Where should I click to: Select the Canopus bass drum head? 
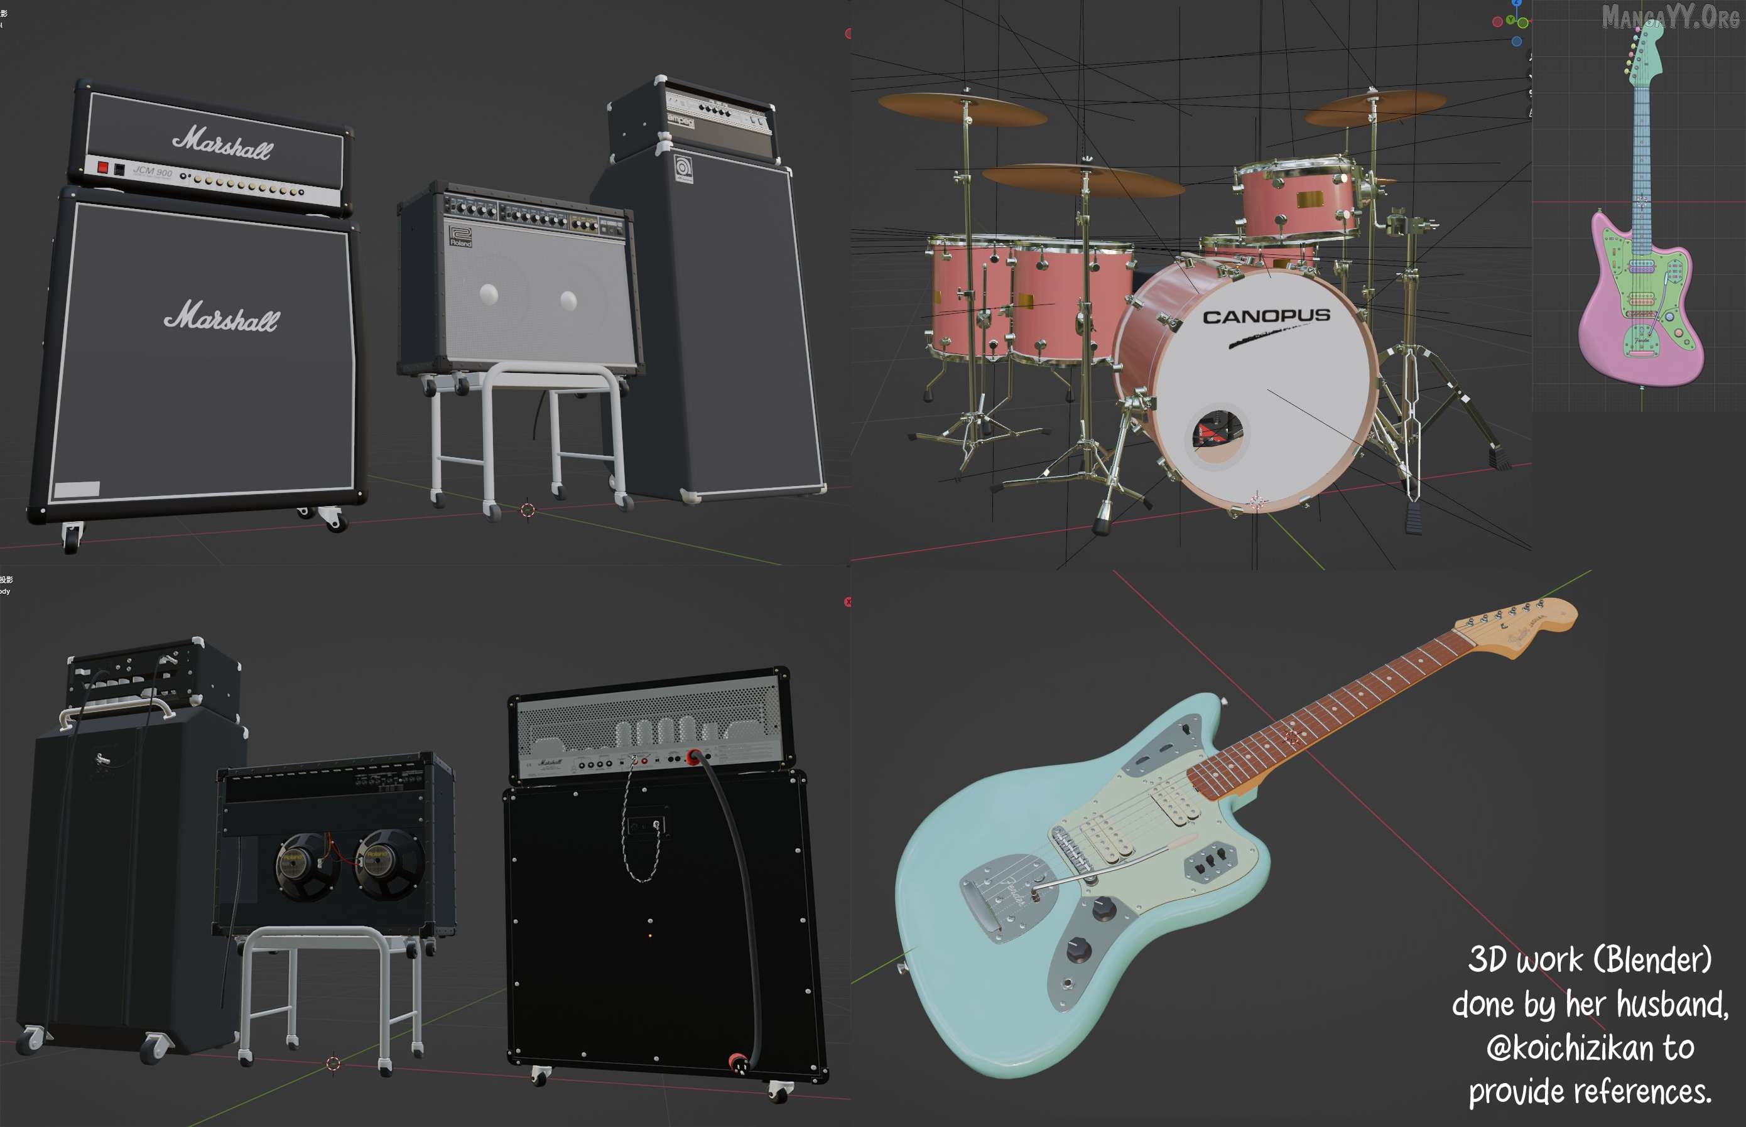[1267, 380]
